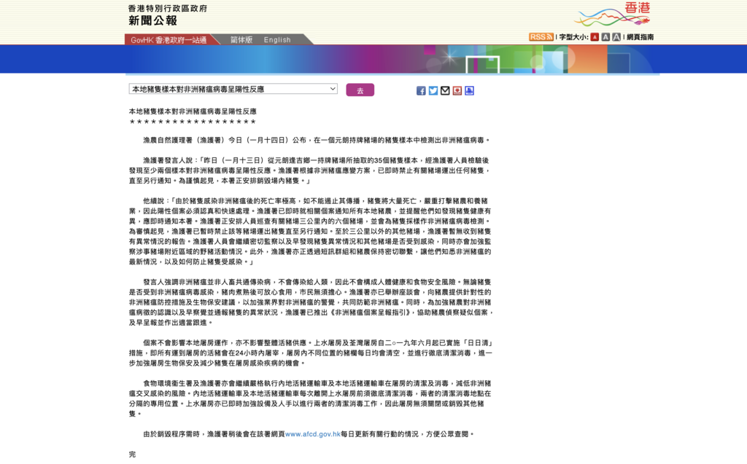
Task: Click the Hong Kong brand logo
Action: click(x=611, y=16)
